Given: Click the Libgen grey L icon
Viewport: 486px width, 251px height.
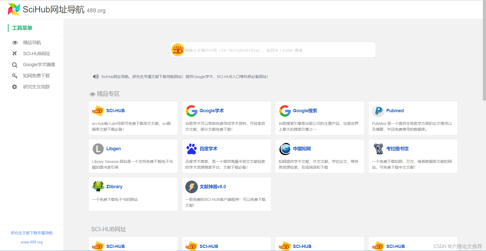Looking at the screenshot, I should click(98, 149).
